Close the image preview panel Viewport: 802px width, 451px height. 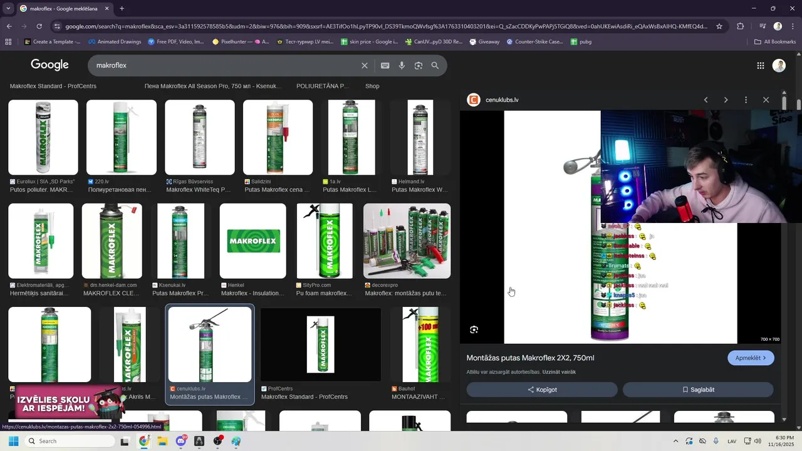766,100
